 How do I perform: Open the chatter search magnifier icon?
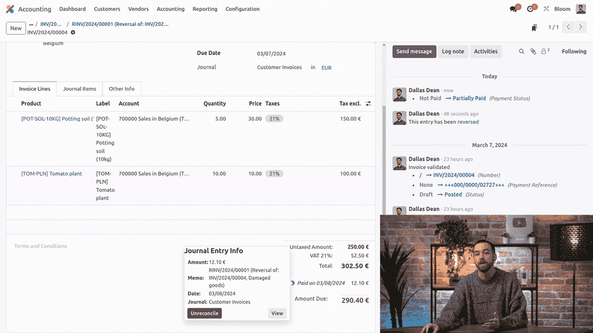click(x=521, y=51)
